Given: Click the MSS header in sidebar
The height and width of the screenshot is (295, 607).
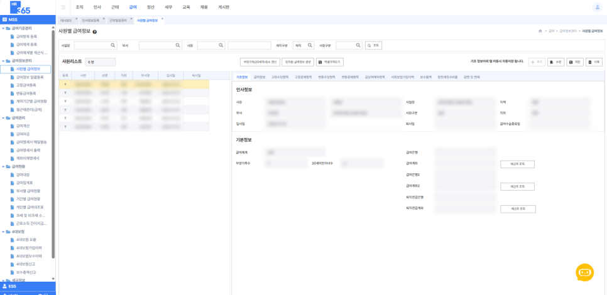Looking at the screenshot, I should pyautogui.click(x=28, y=19).
